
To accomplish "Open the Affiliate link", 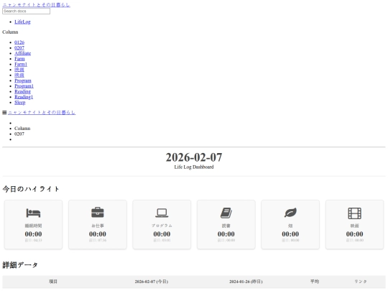I will (23, 53).
